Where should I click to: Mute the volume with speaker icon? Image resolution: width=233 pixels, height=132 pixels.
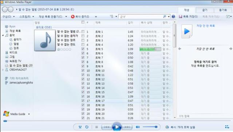point(138,127)
